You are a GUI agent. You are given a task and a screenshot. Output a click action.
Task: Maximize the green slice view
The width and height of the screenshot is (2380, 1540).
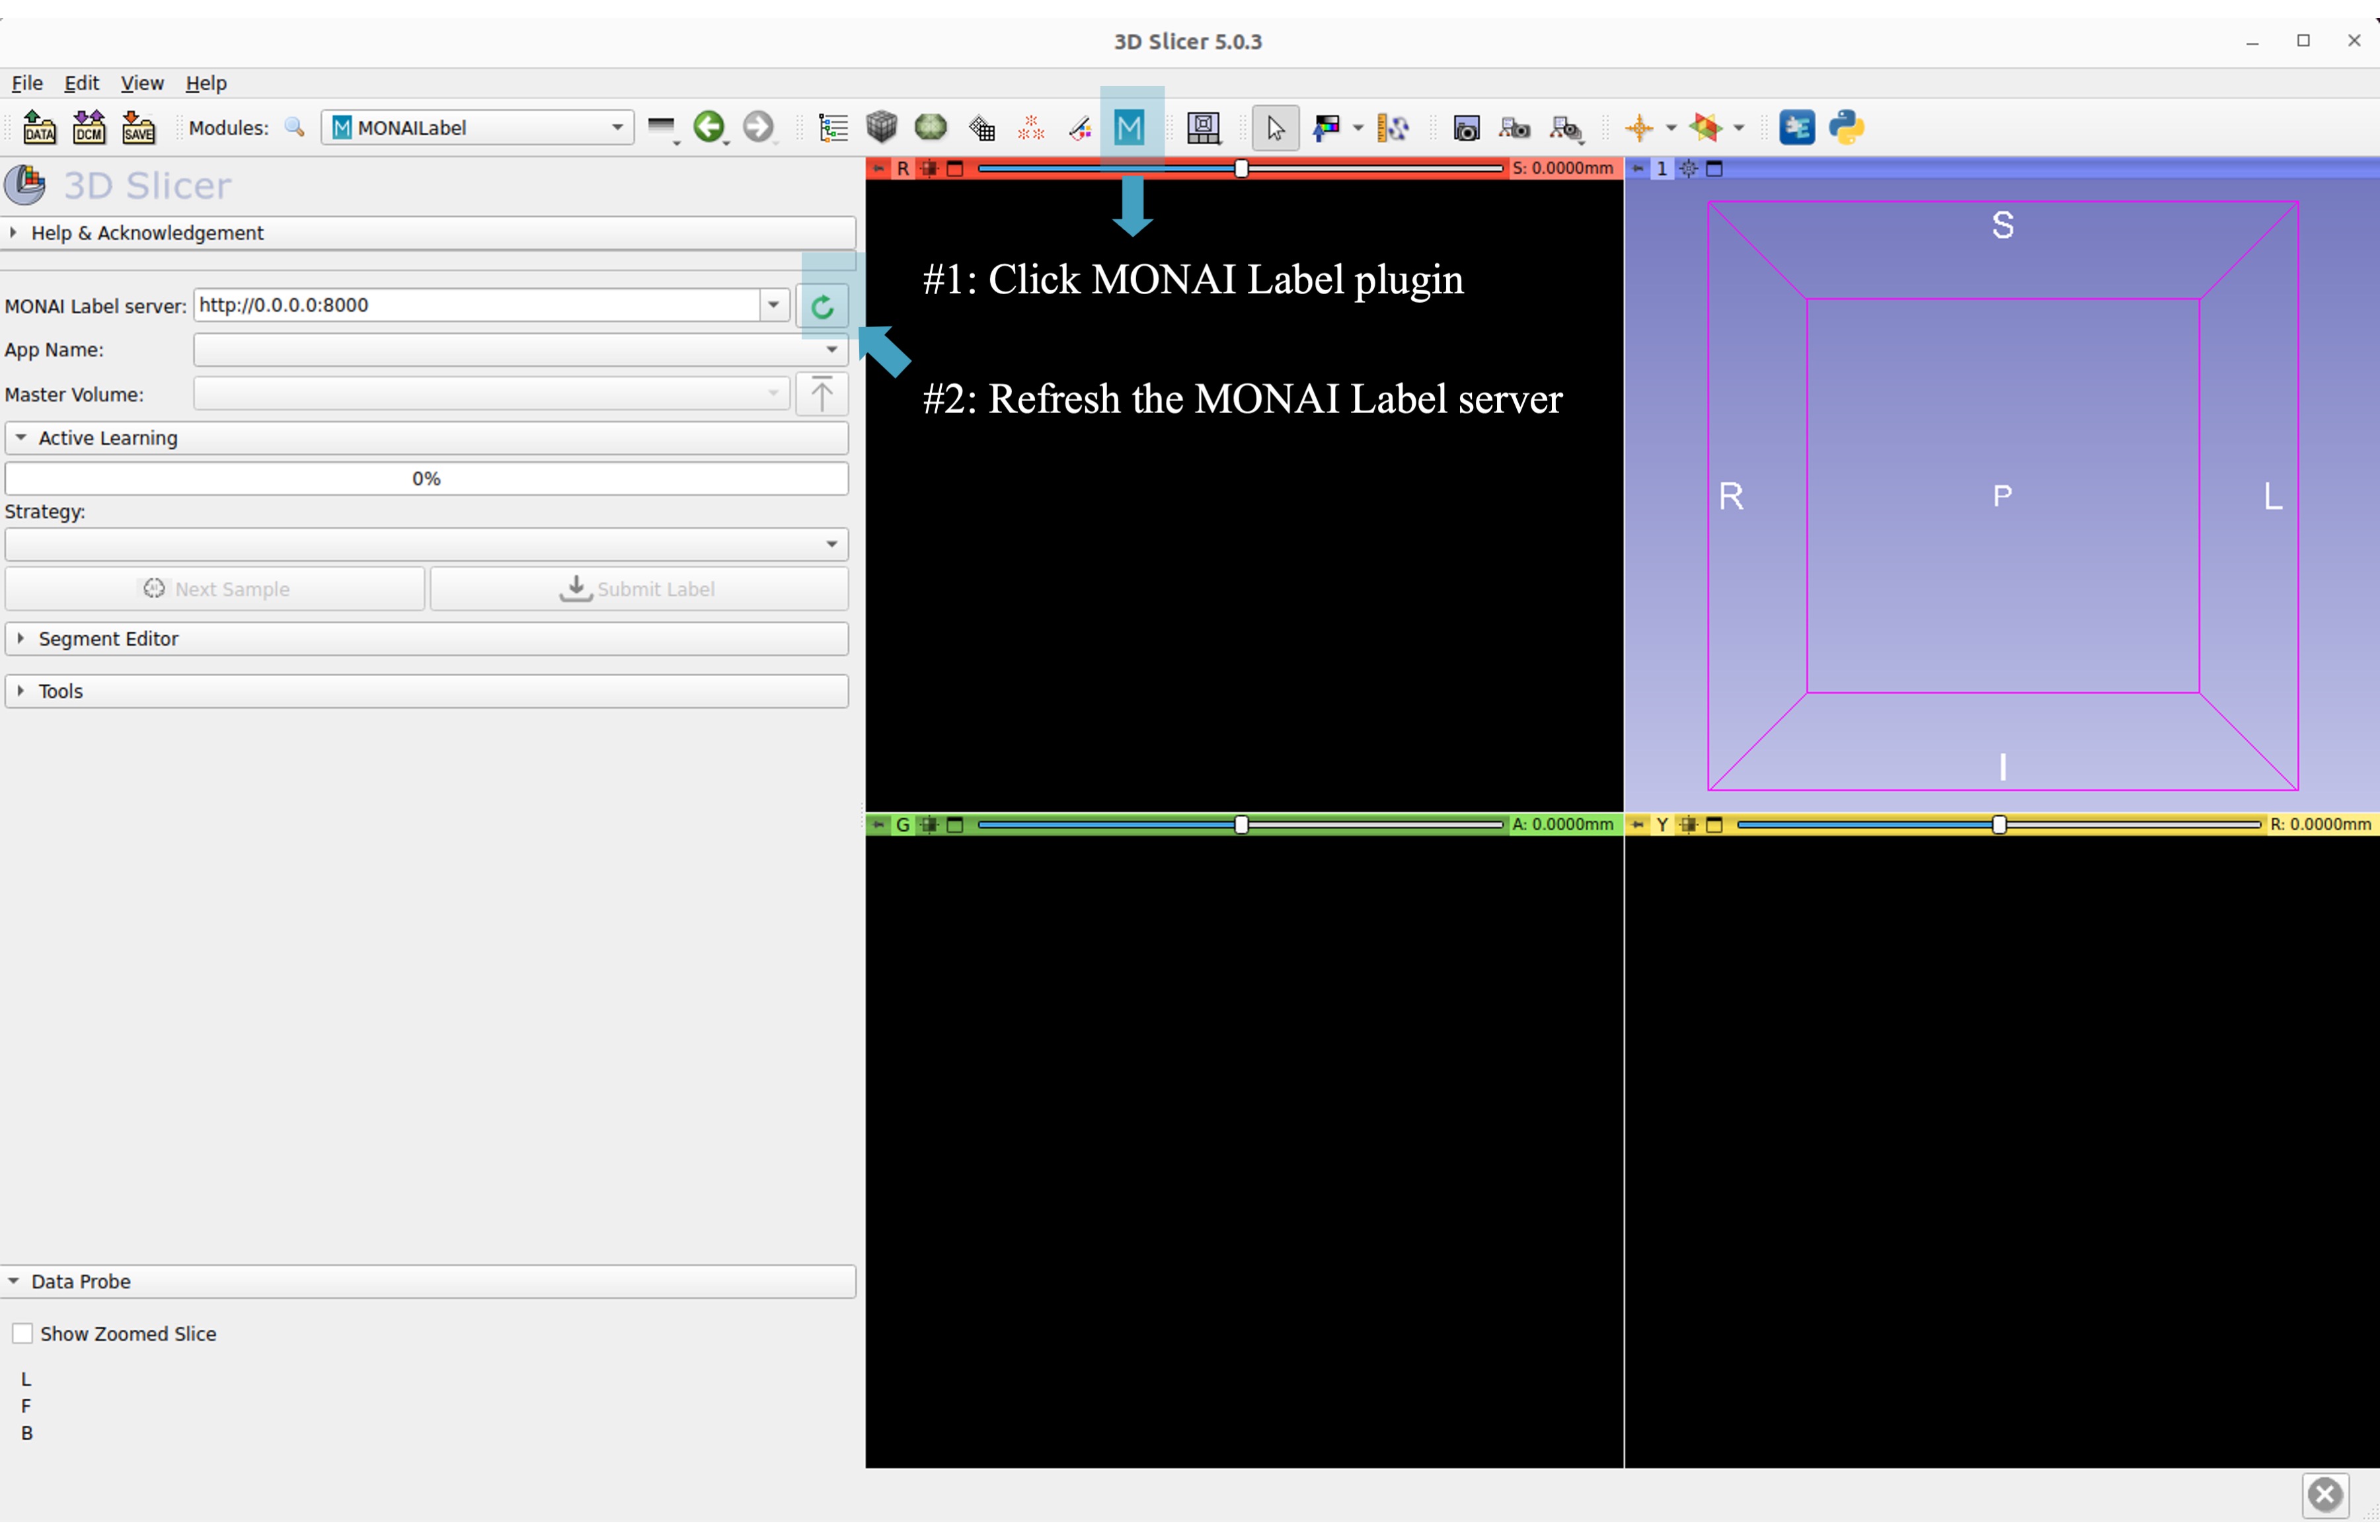[x=955, y=825]
